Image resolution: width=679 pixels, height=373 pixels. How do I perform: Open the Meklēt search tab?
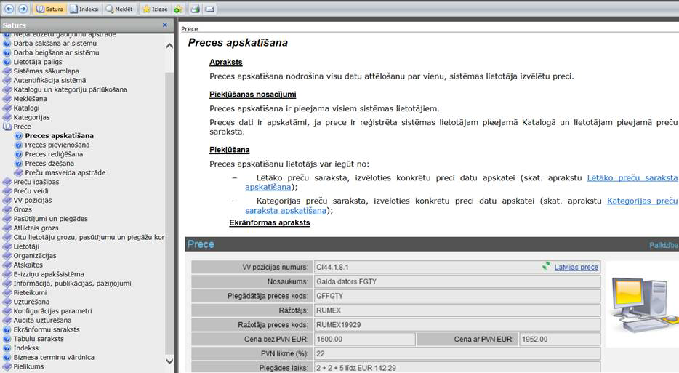coord(120,9)
